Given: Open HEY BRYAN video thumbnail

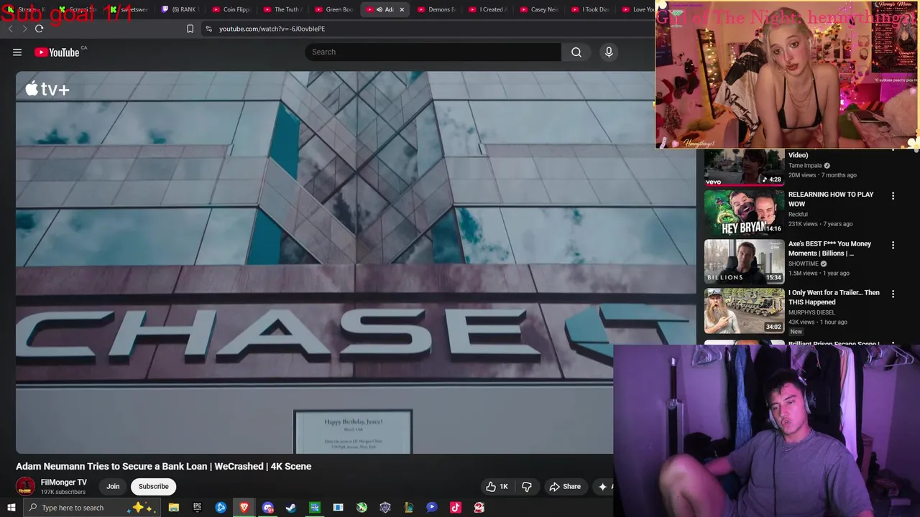Looking at the screenshot, I should [x=745, y=212].
